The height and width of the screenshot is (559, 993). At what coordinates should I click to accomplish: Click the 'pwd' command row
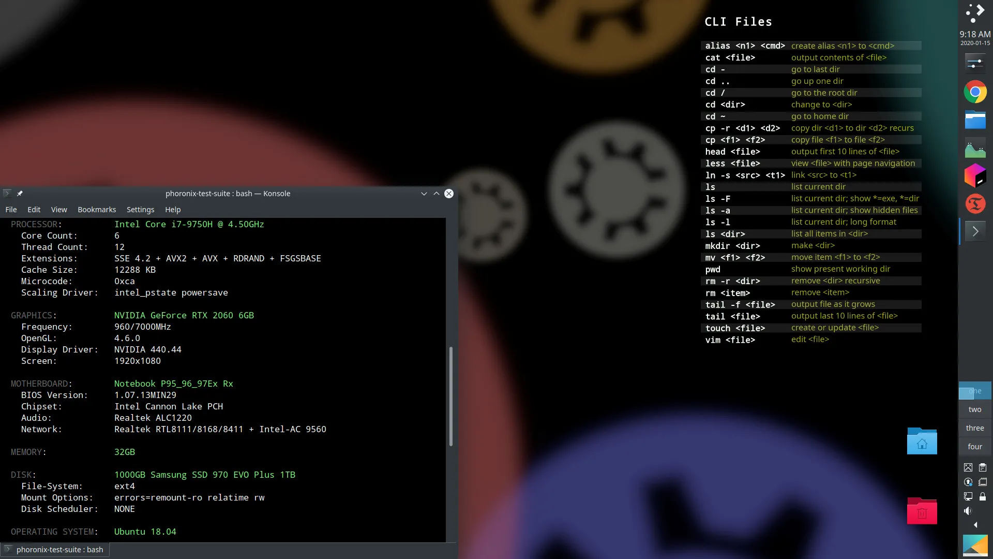point(811,269)
